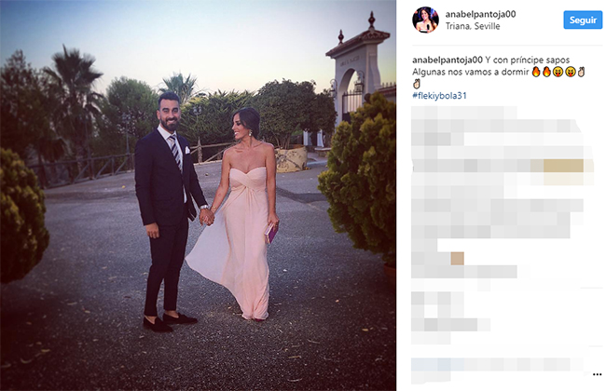606x391 pixels.
Task: Click the tongue-out face emojis in the caption
Action: pyautogui.click(x=564, y=72)
